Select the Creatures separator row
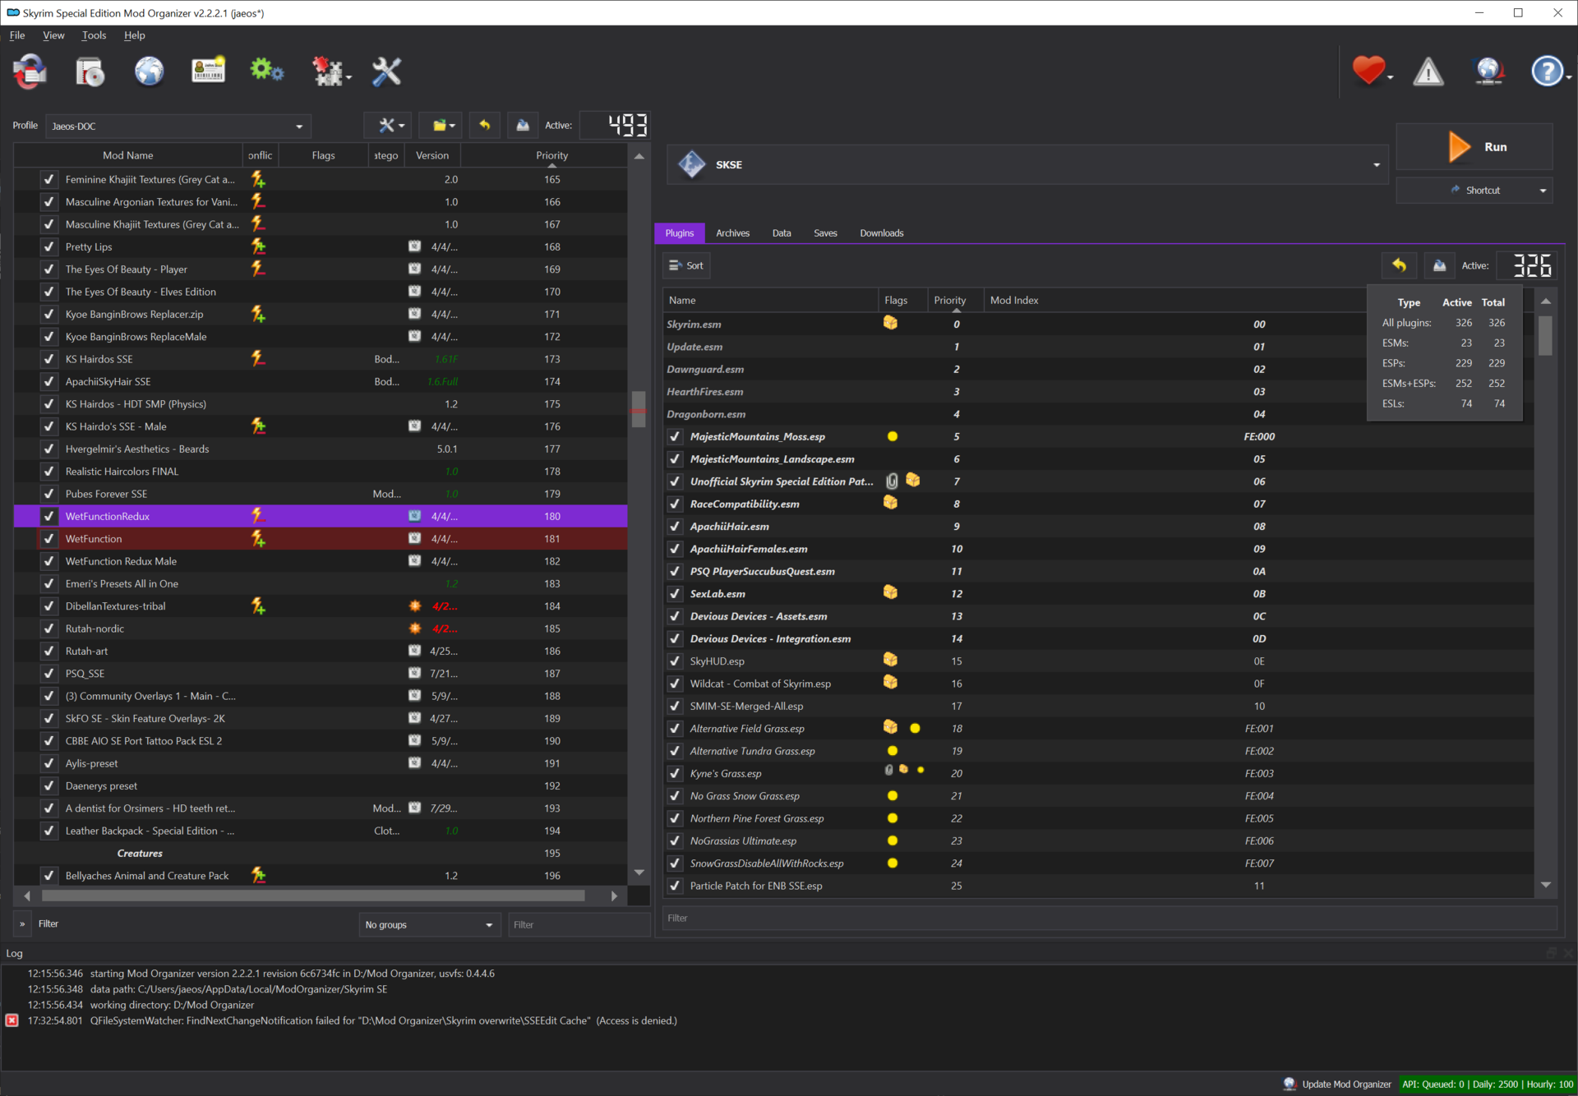 pyautogui.click(x=321, y=854)
